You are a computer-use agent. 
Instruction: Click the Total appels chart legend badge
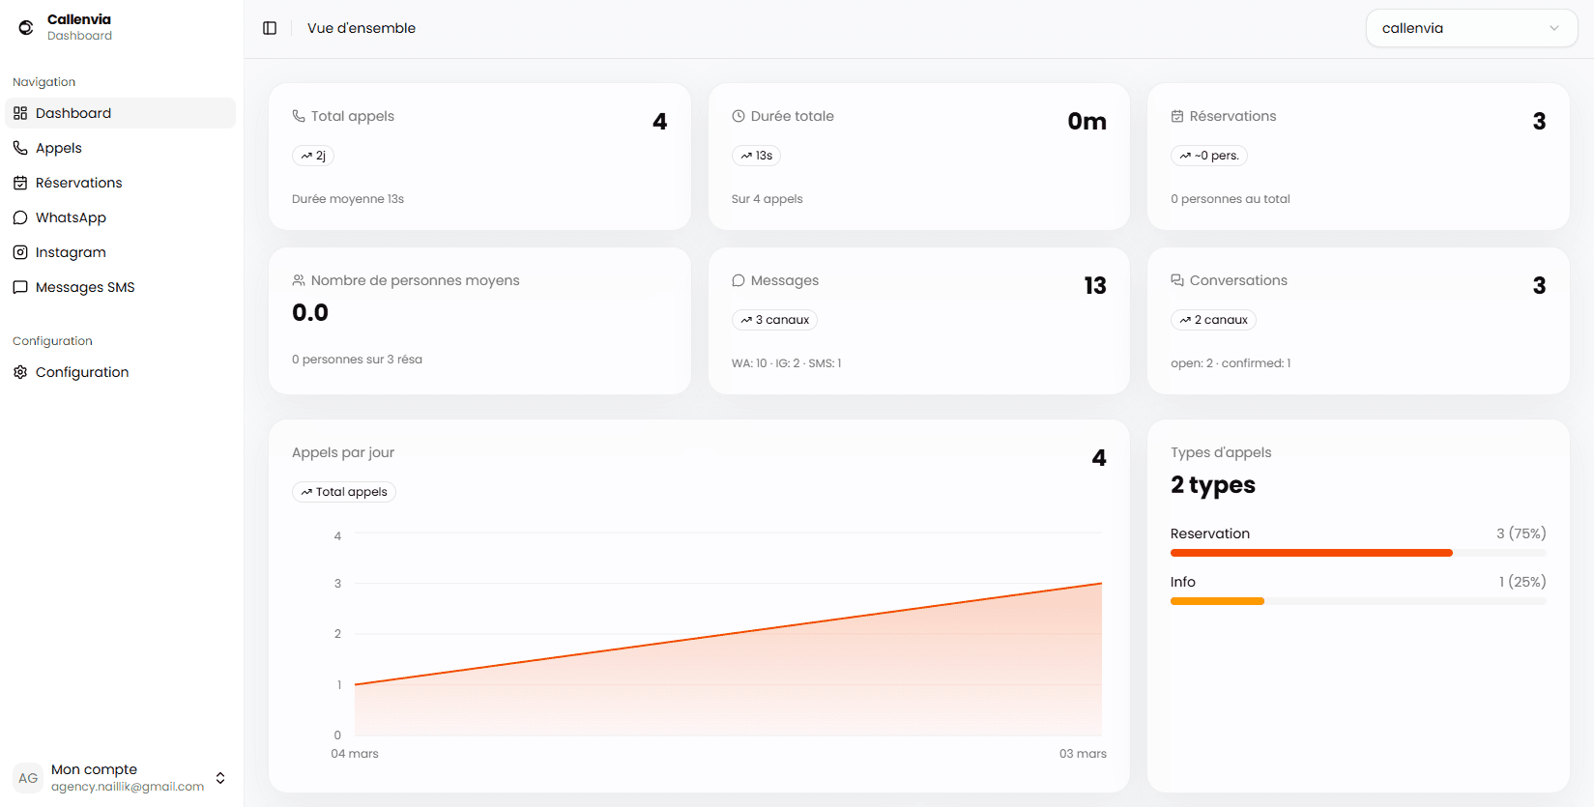pos(344,492)
